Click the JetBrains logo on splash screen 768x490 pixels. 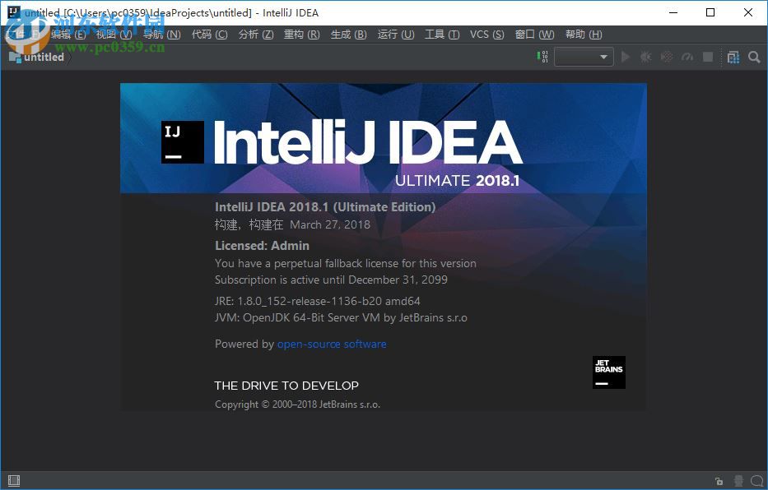(608, 372)
